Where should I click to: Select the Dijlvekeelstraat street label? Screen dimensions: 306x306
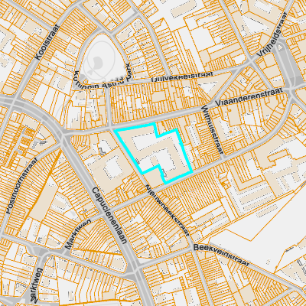[182, 76]
